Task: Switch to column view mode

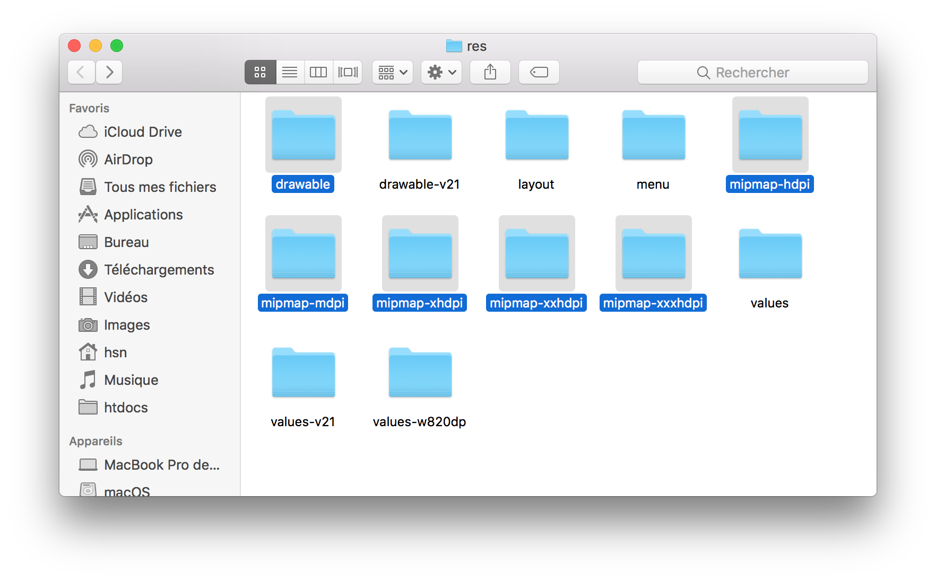Action: click(x=318, y=72)
